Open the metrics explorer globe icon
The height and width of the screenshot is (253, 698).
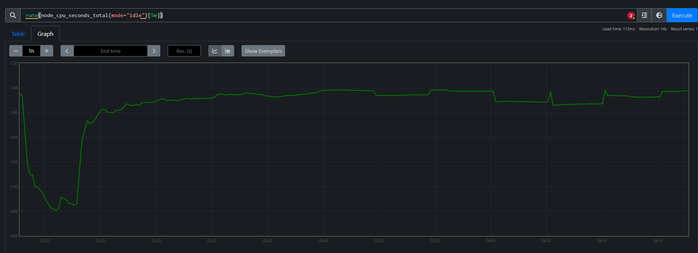[x=659, y=15]
